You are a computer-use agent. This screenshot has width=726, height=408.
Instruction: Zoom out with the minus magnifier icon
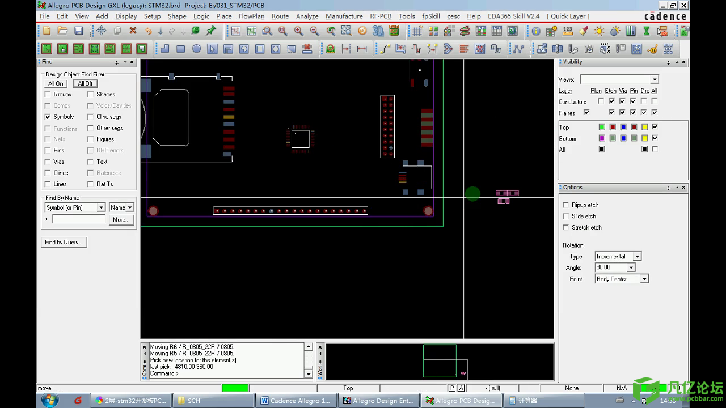coord(315,31)
